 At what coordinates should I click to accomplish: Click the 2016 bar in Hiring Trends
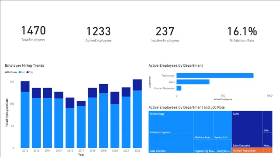tap(70, 123)
